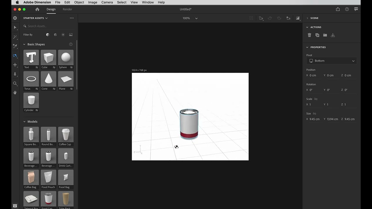The height and width of the screenshot is (209, 372).
Task: Expand the Scene panel
Action: pos(307,18)
